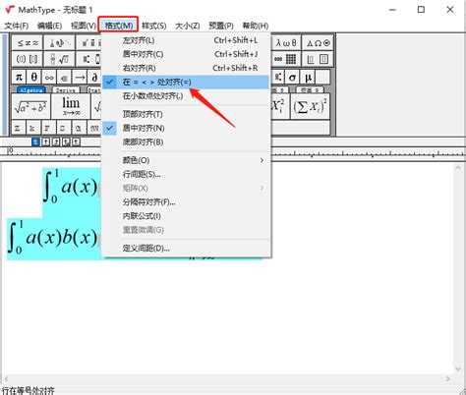This screenshot has height=395, width=466.
Task: Insert the pi symbol
Action: [x=19, y=78]
